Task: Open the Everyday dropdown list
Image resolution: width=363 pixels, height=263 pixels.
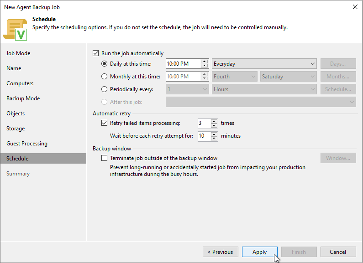Action: (264, 63)
